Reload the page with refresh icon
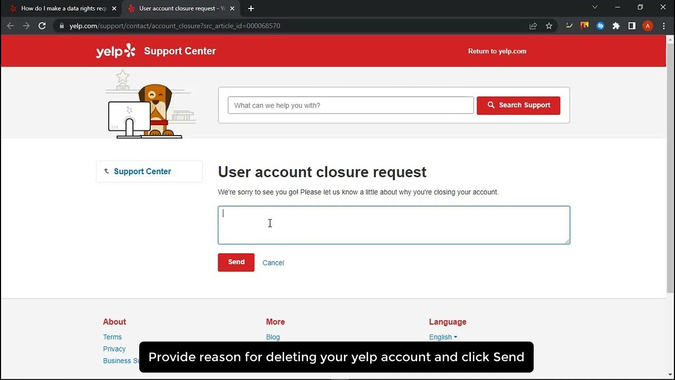675x380 pixels. (x=42, y=26)
